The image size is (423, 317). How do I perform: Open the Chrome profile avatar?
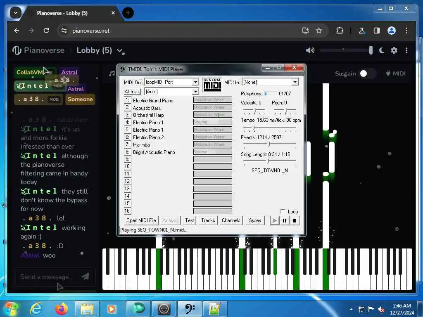click(392, 31)
